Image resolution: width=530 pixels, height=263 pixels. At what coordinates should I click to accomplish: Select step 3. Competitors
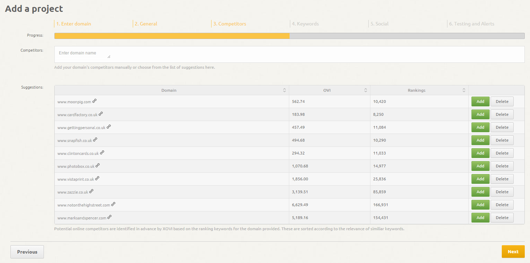coord(230,24)
